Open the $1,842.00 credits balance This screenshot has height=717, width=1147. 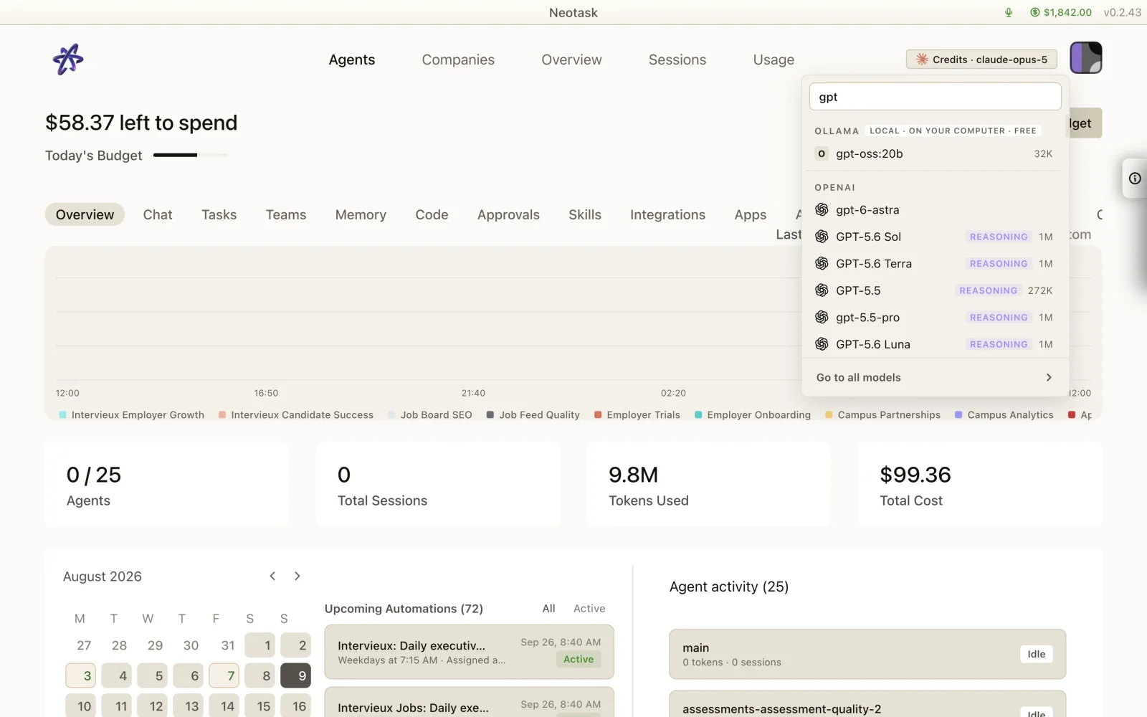click(1061, 12)
